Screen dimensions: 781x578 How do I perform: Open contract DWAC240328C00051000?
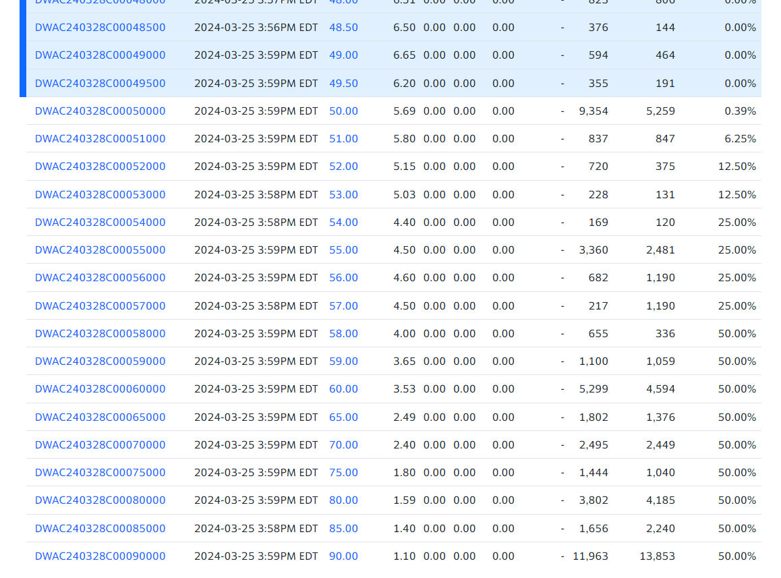100,139
